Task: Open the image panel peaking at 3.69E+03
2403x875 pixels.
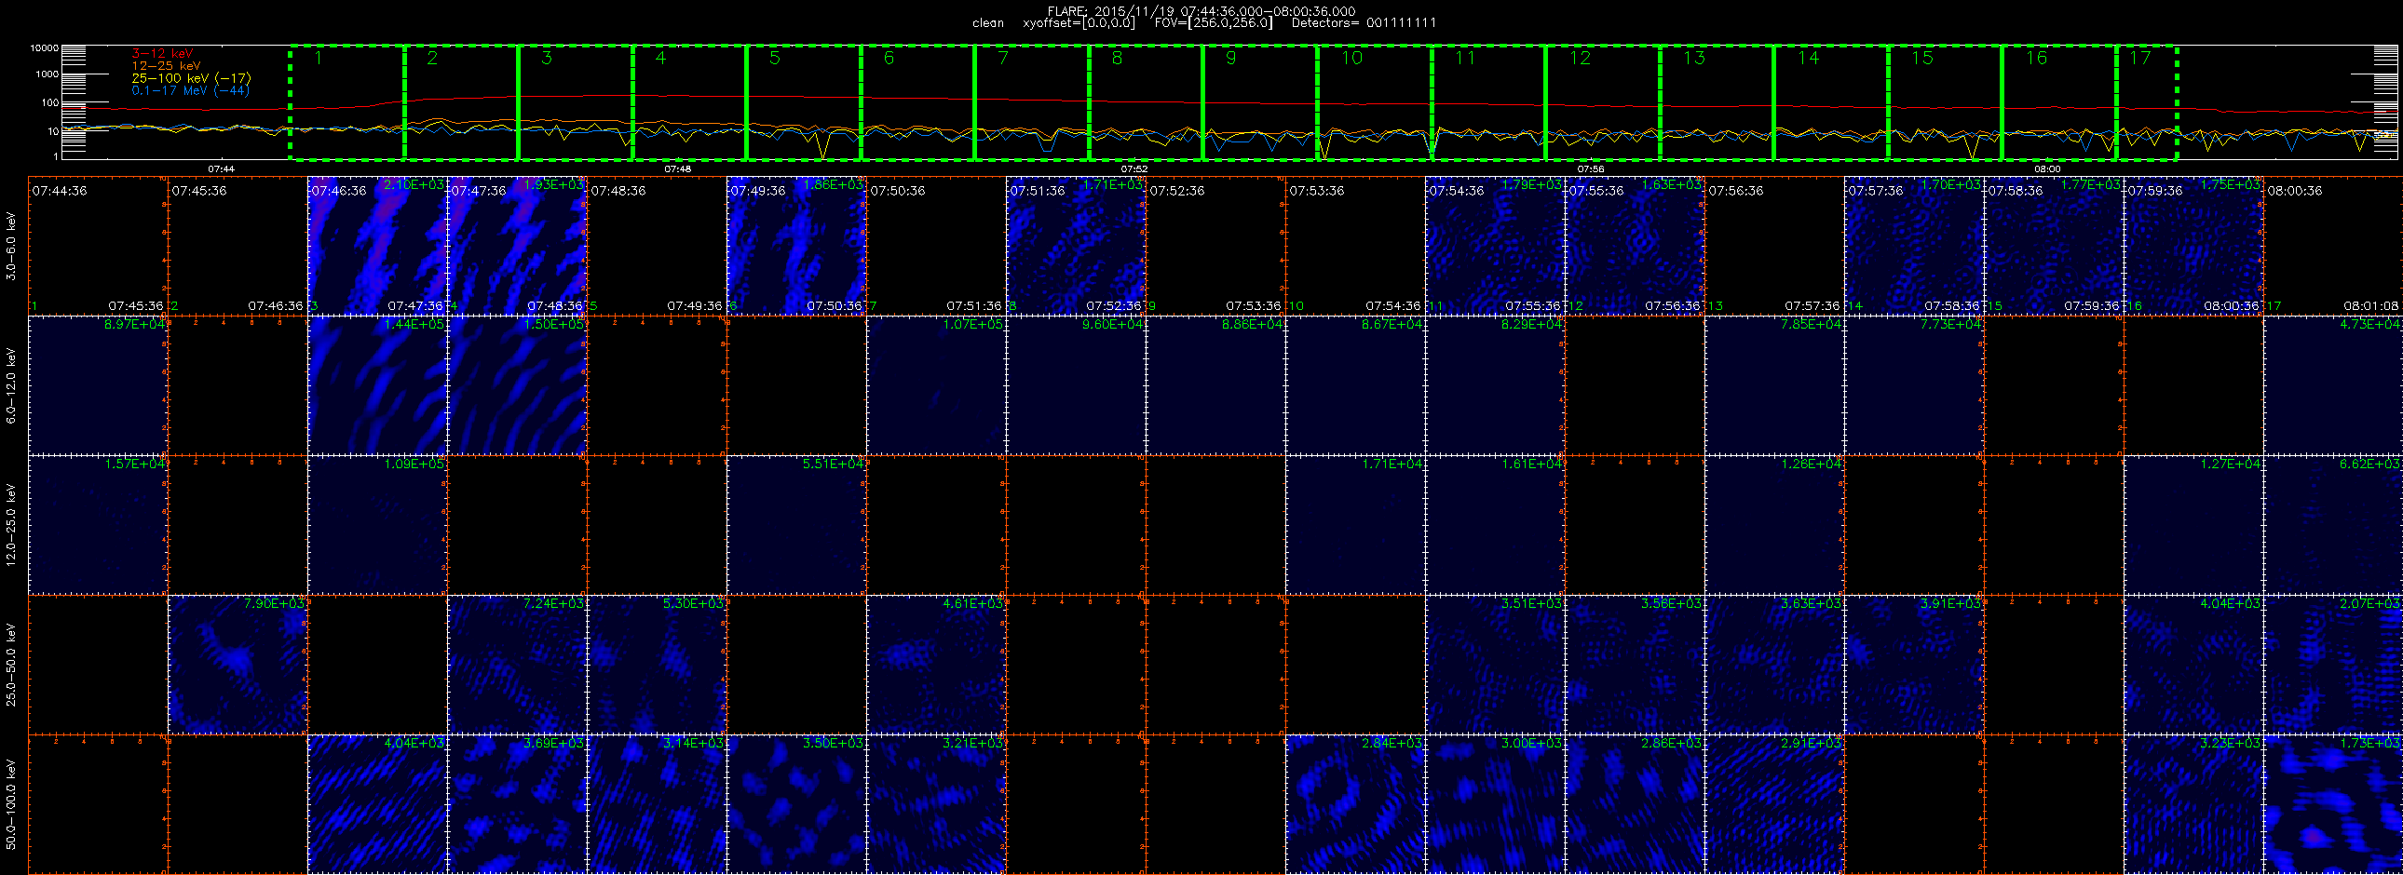Action: click(518, 804)
